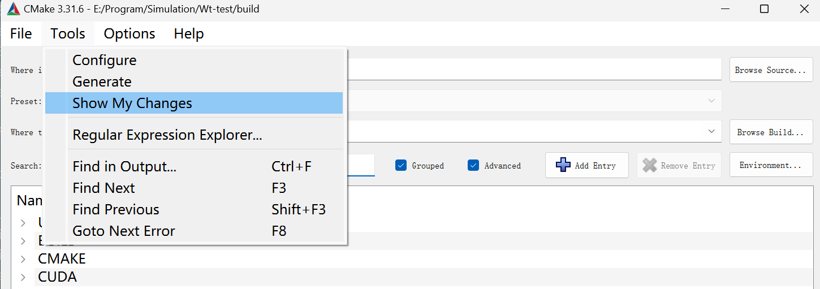Toggle the Grouped checkbox
Image resolution: width=820 pixels, height=289 pixels.
(x=401, y=166)
